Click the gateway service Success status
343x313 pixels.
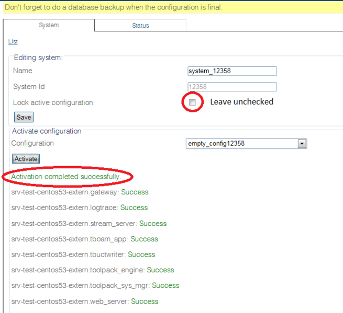point(135,192)
